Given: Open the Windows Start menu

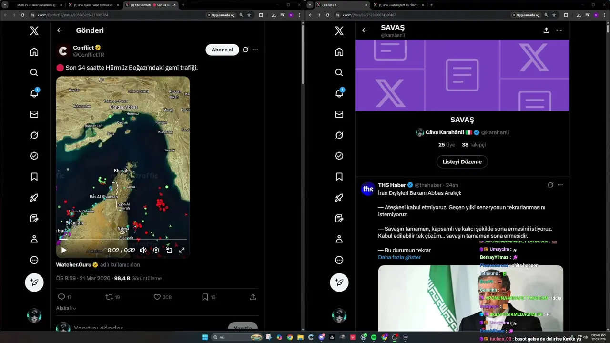Looking at the screenshot, I should click(x=205, y=337).
